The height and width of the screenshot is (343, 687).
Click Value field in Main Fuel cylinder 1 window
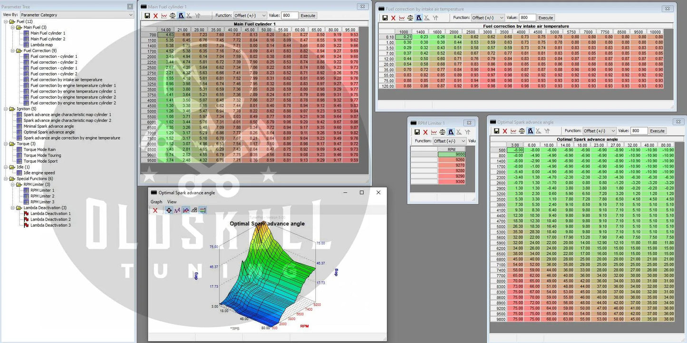coord(290,16)
